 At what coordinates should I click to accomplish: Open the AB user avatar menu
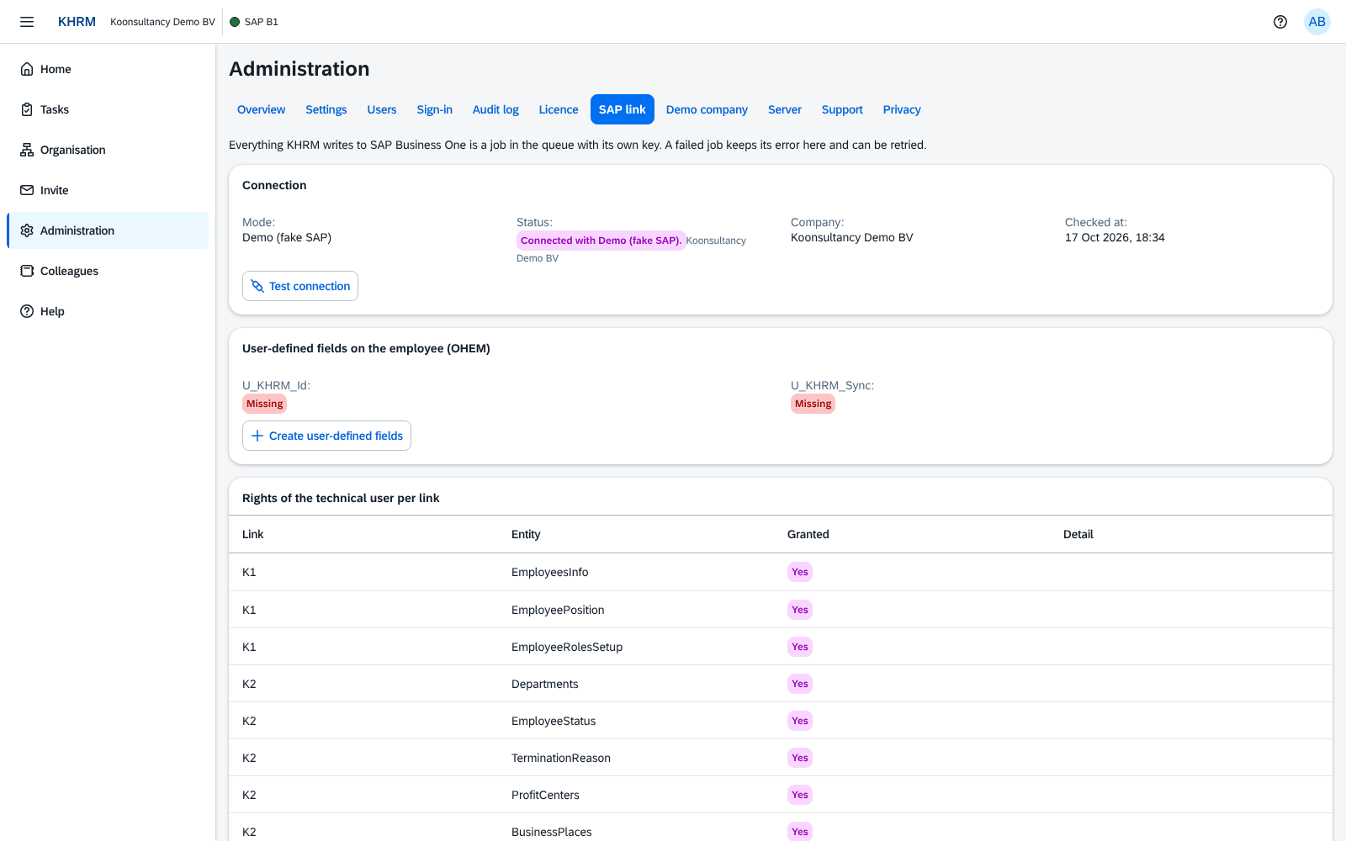(x=1317, y=22)
